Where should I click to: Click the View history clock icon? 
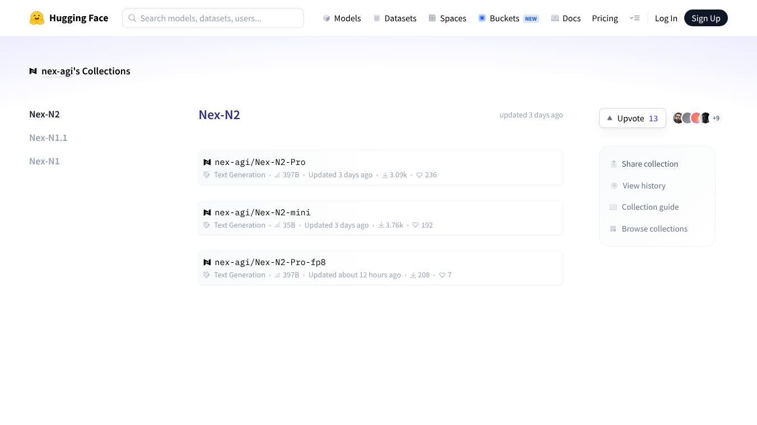point(614,186)
